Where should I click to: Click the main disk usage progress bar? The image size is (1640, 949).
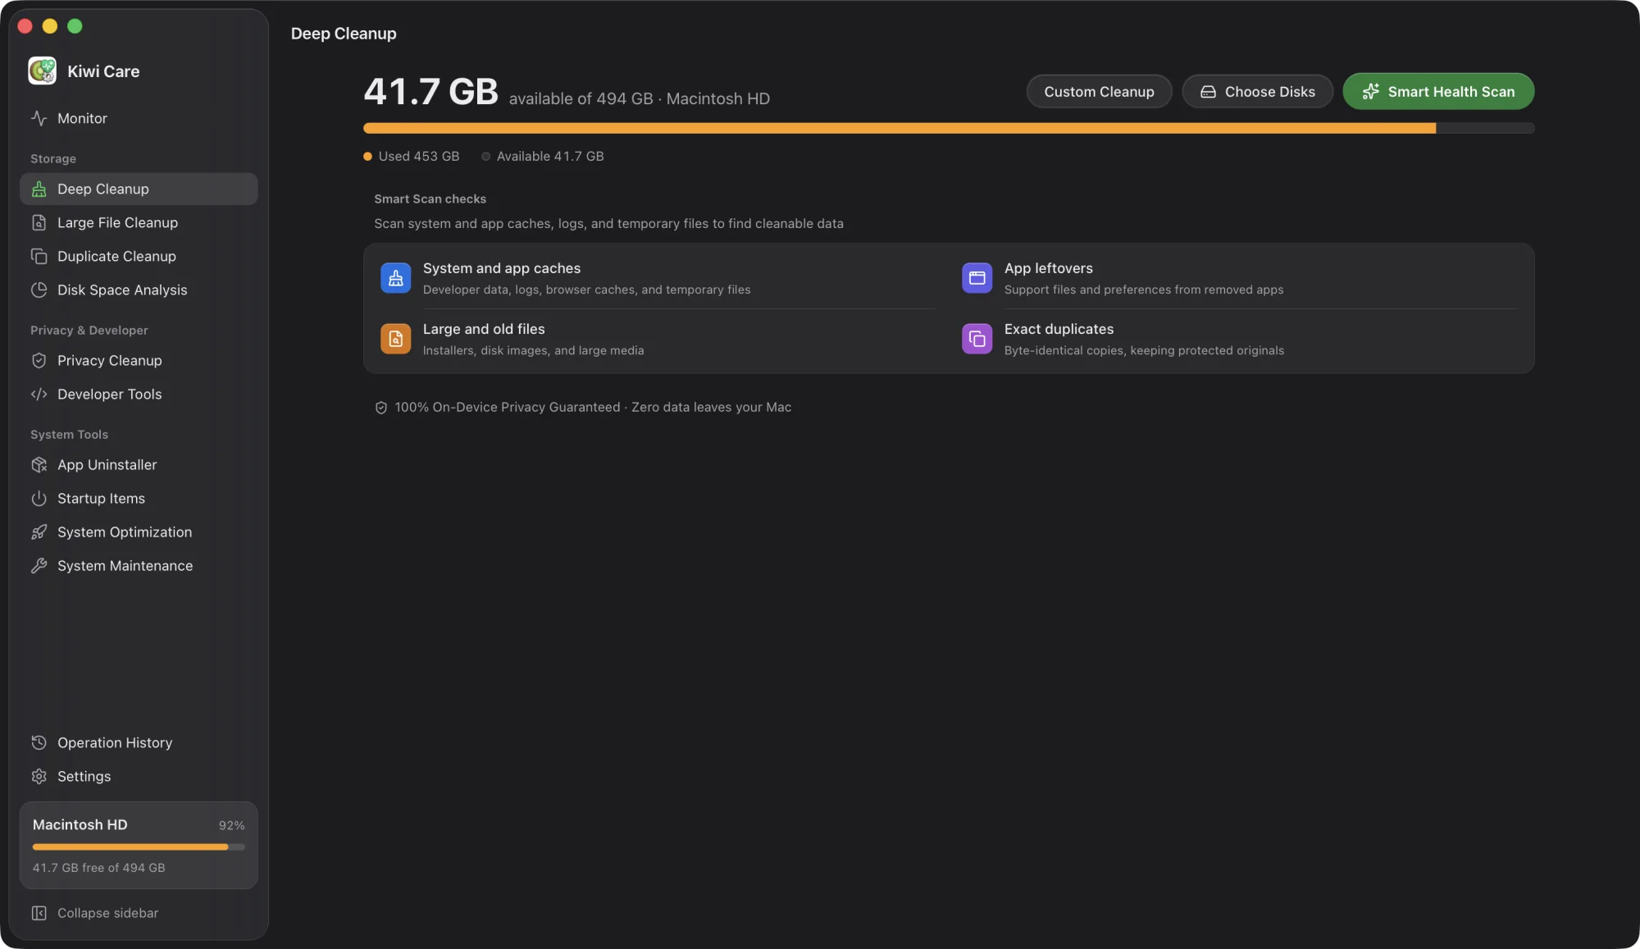[x=949, y=128]
